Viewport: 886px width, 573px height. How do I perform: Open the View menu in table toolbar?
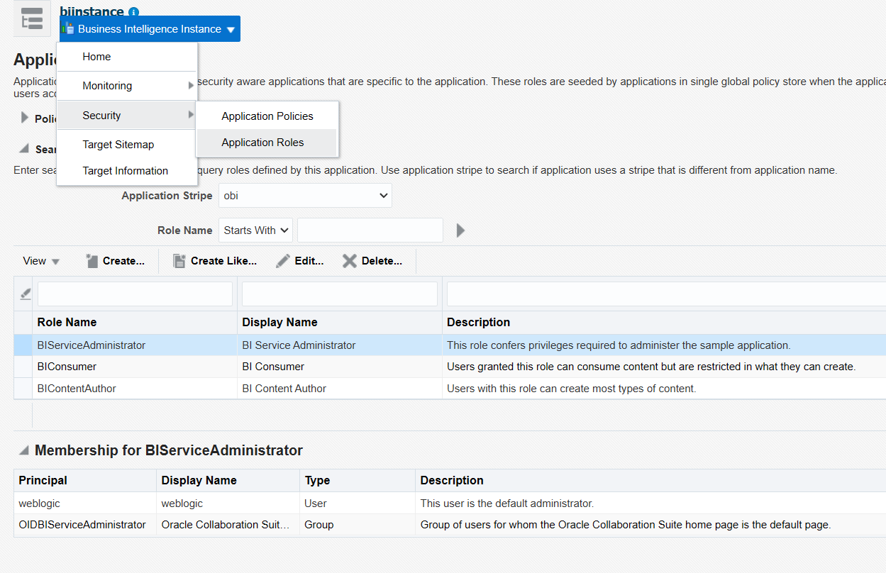coord(41,261)
